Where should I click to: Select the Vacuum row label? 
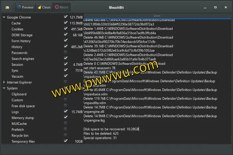click(x=17, y=76)
